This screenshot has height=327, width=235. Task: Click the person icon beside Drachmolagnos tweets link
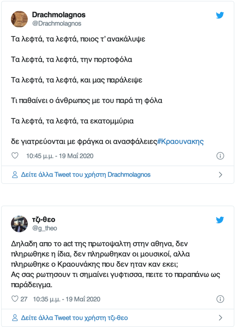(15, 175)
